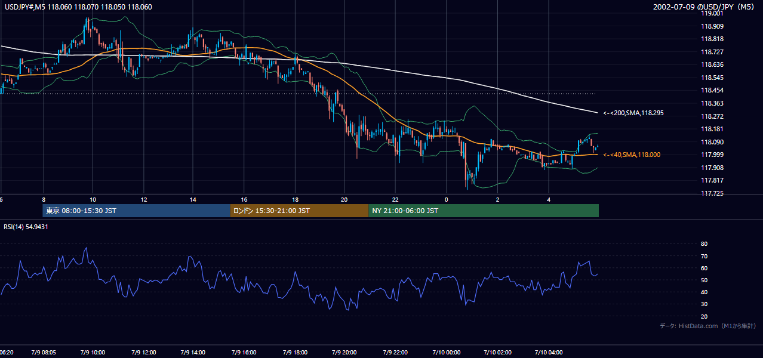The image size is (763, 358).
Task: Click price axis value 118.818
Action: pos(712,39)
